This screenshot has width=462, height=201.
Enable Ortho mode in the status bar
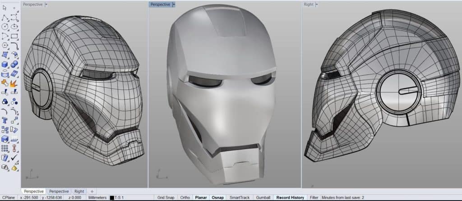point(185,198)
